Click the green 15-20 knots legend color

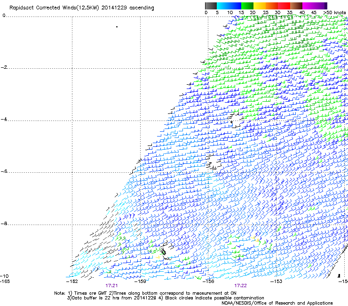point(247,6)
